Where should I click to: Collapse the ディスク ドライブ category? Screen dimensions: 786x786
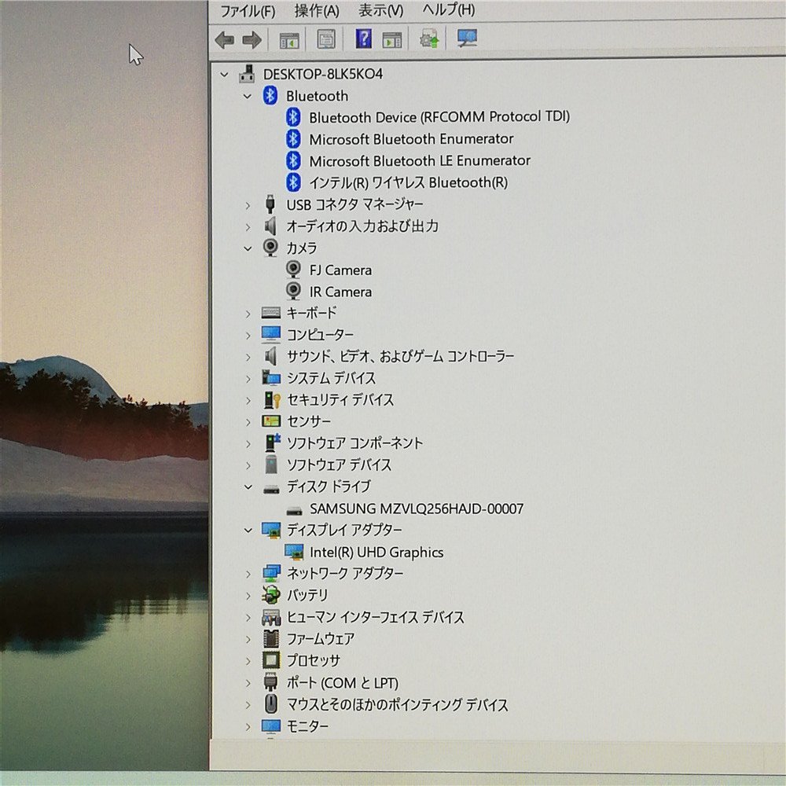248,487
